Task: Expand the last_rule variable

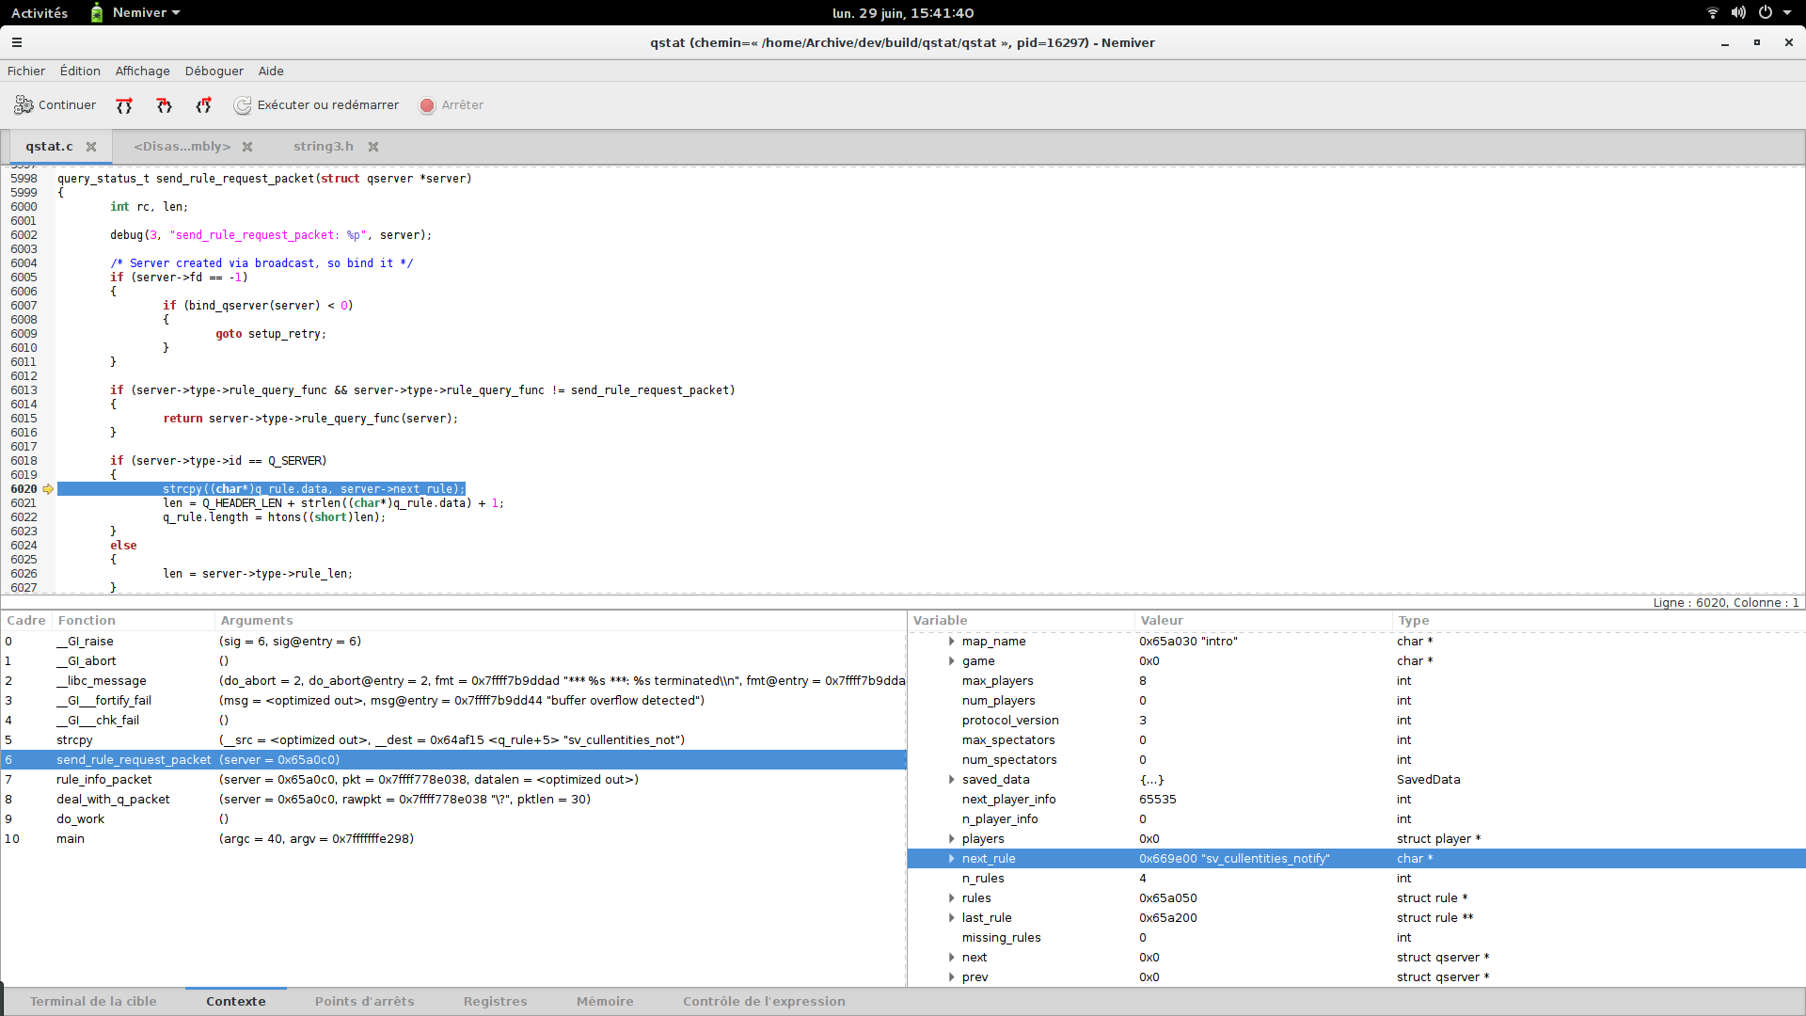Action: point(952,918)
